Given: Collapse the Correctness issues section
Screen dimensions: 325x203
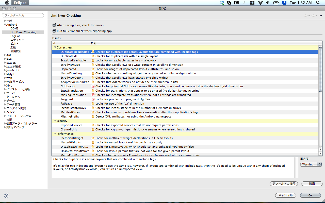Looking at the screenshot, I should (55, 47).
